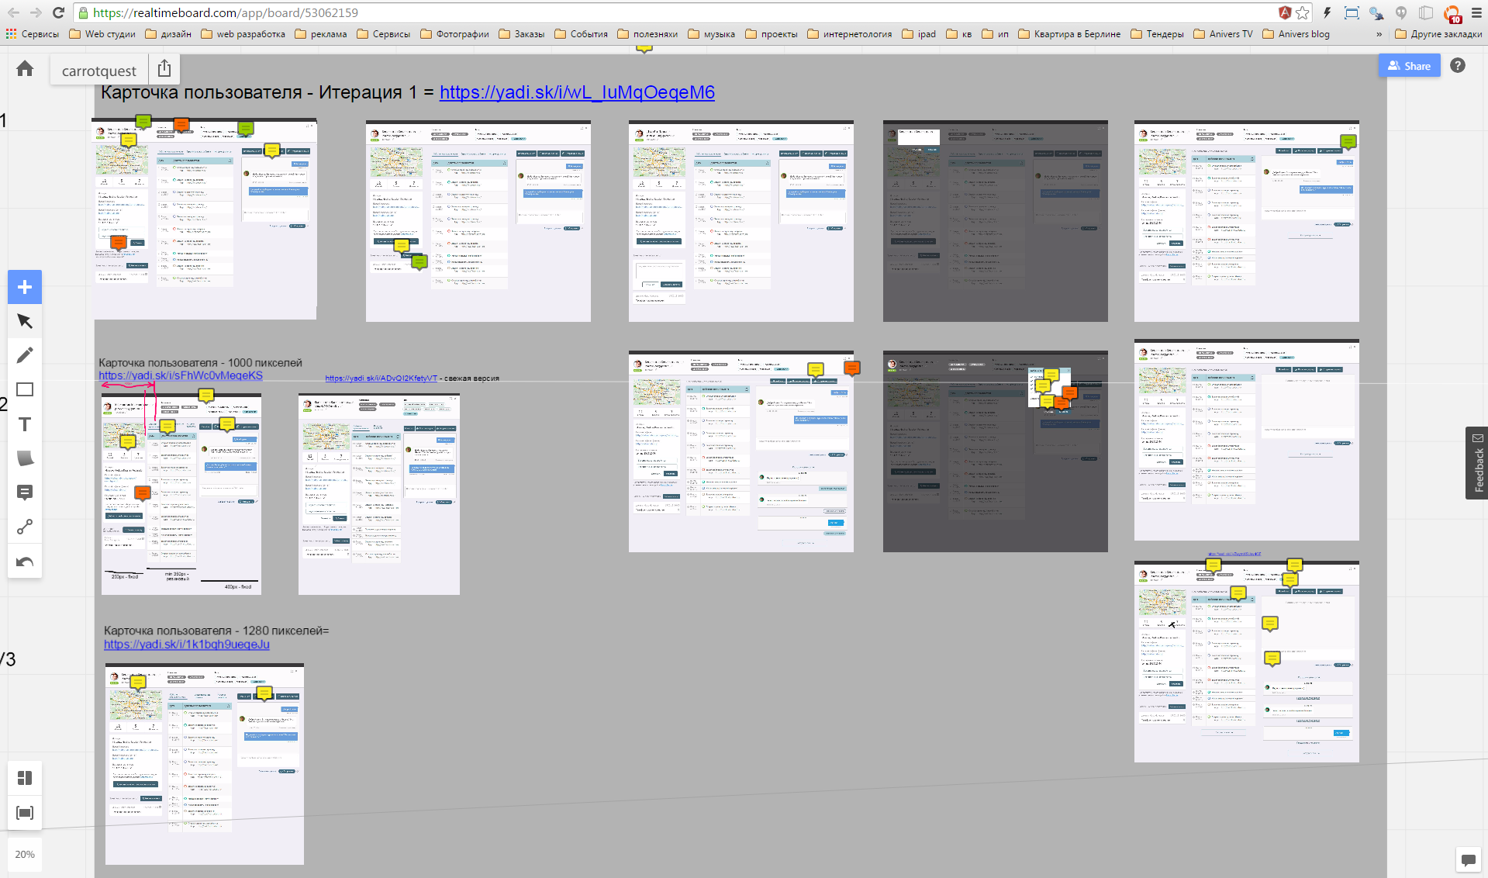
Task: Go to the RealtimeBoard home dashboard
Action: point(25,68)
